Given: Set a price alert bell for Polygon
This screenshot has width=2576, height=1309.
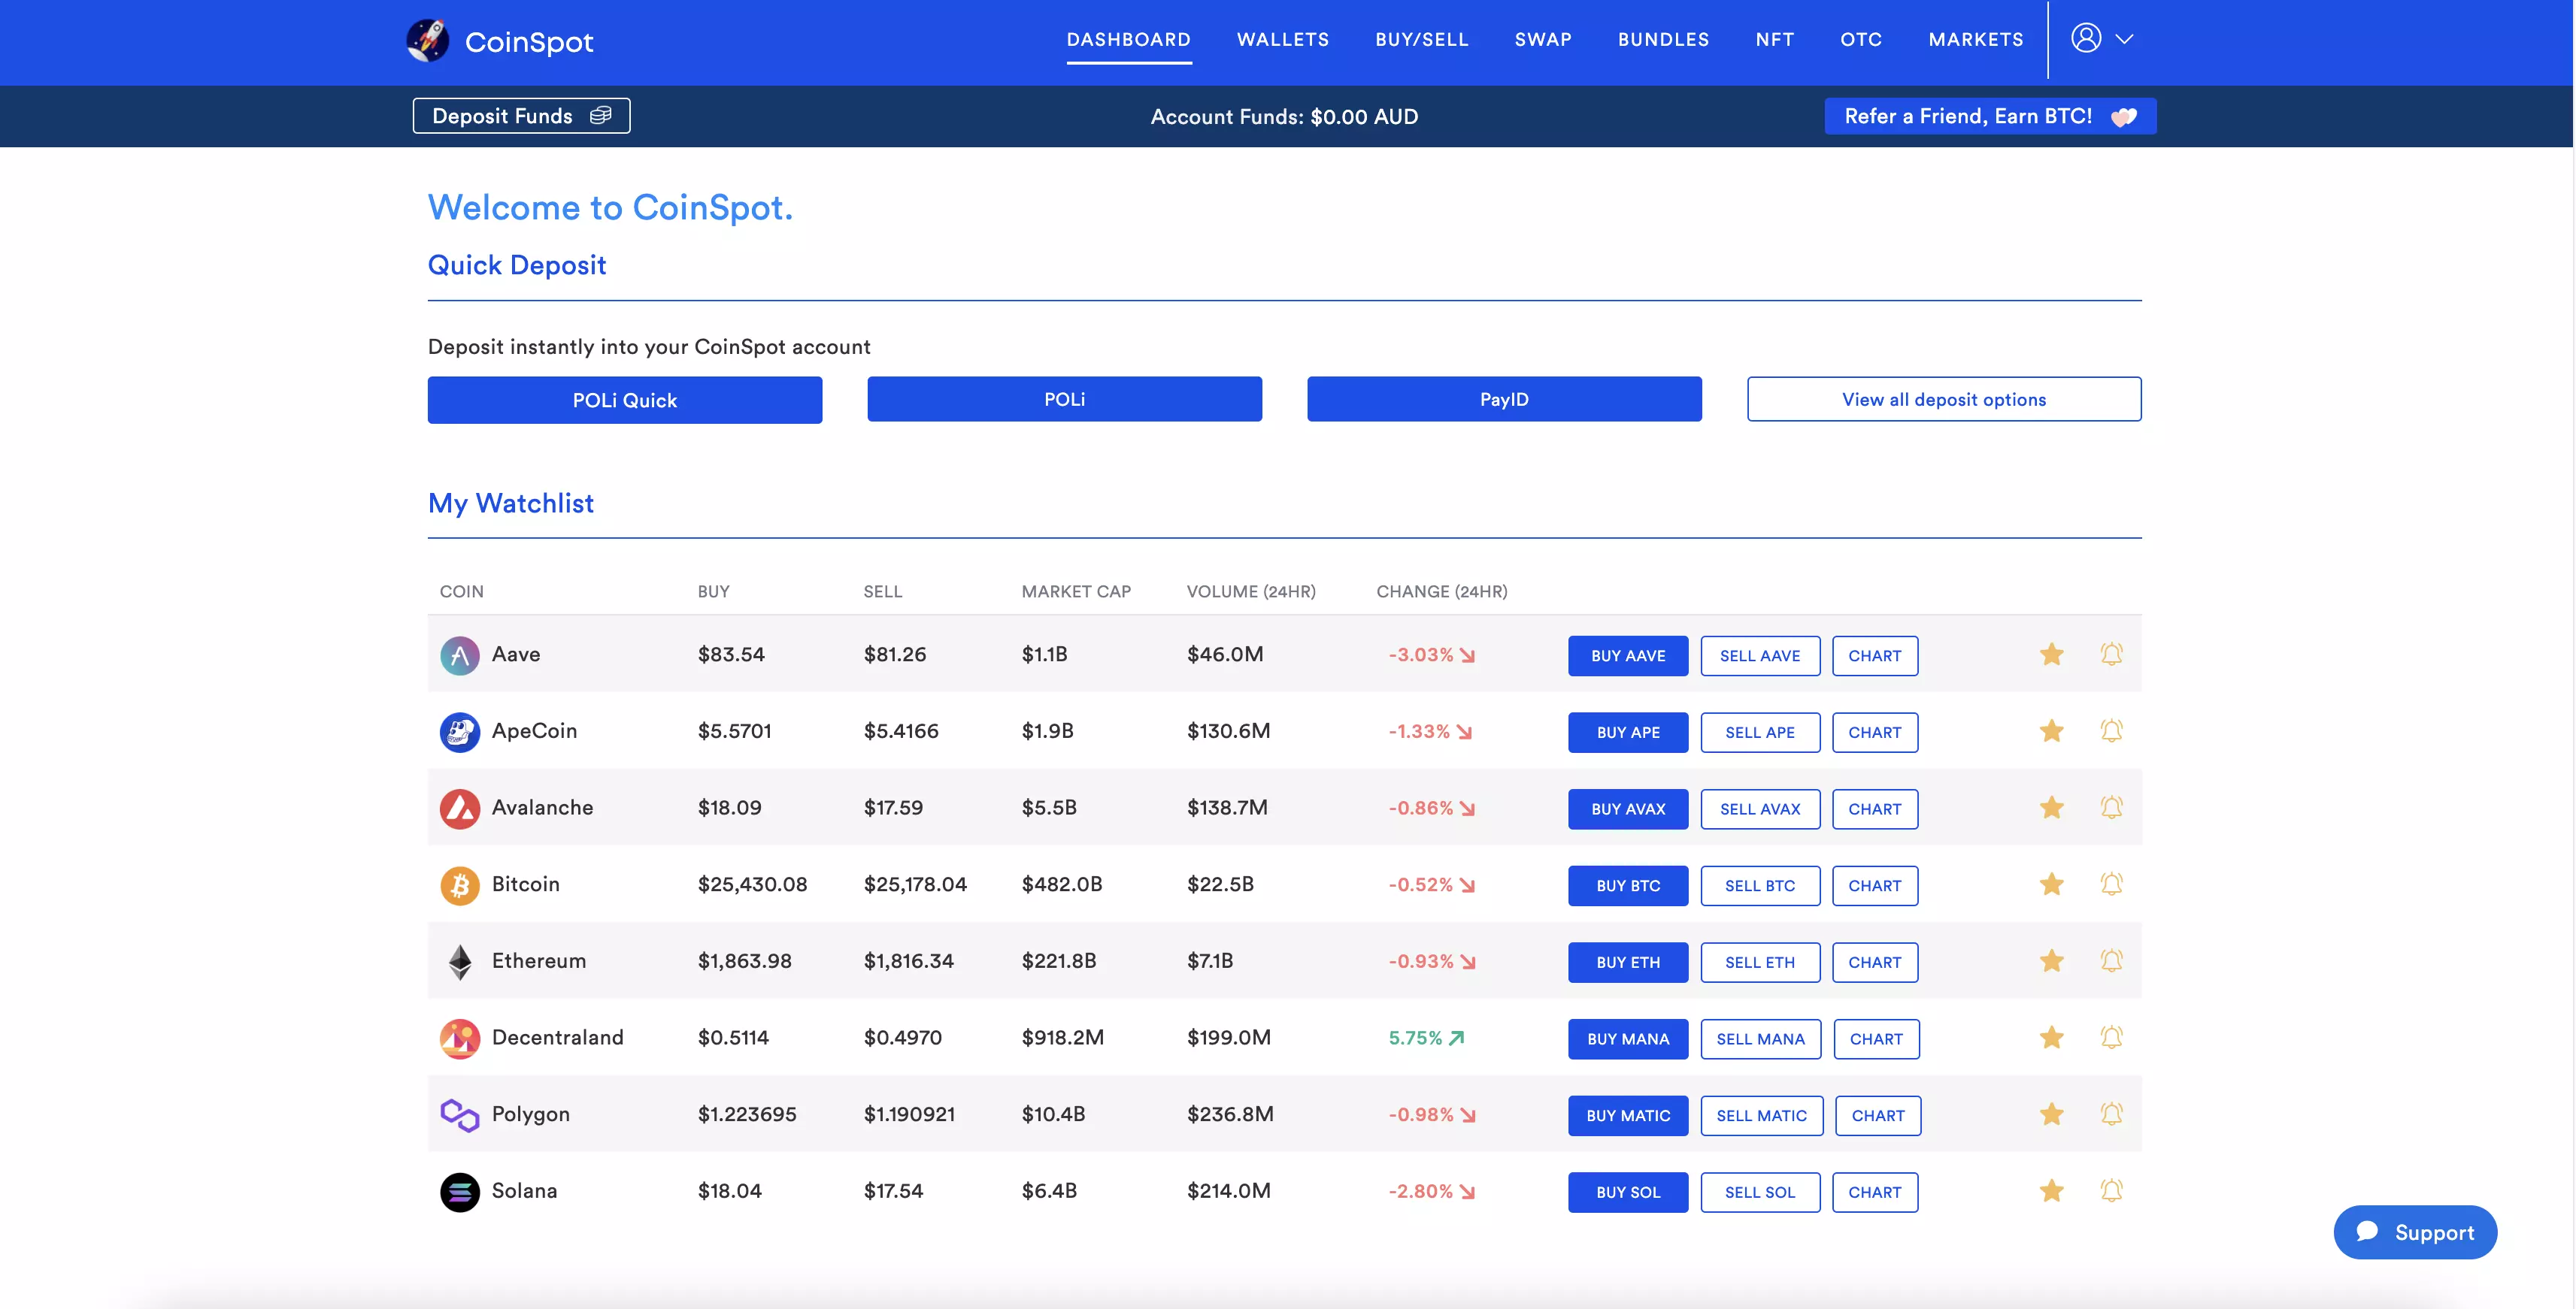Looking at the screenshot, I should (x=2111, y=1114).
